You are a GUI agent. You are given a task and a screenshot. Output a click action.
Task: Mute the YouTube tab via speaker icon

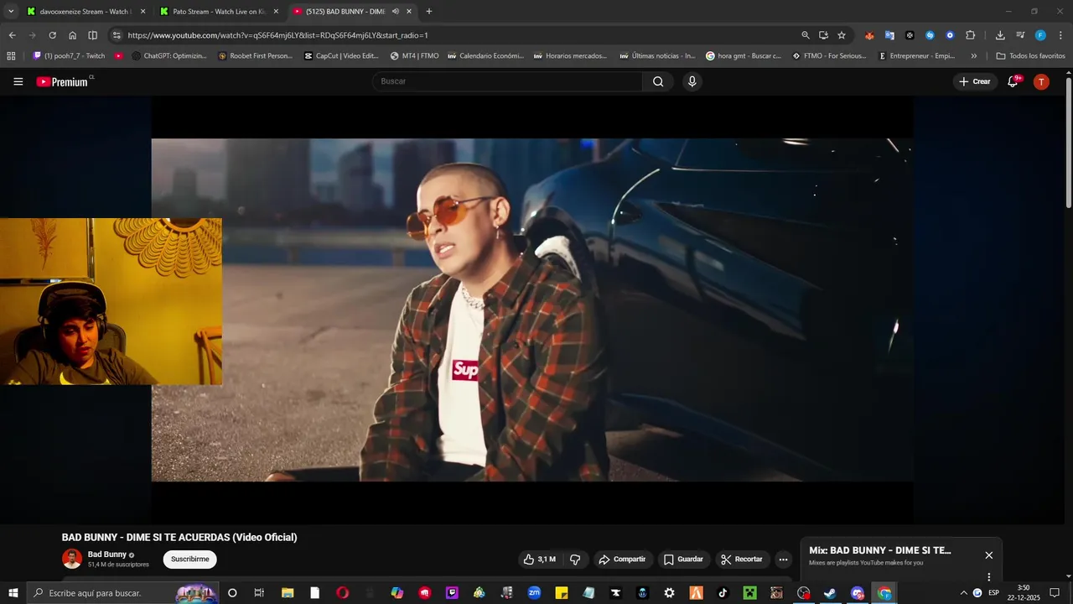coord(395,12)
